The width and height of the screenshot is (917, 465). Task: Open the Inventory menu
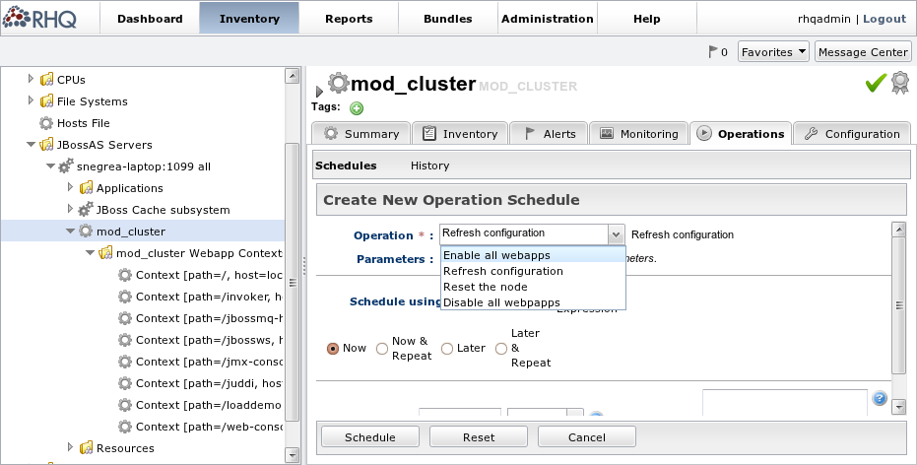coord(249,18)
